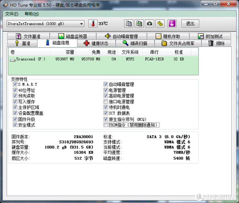Image resolution: width=239 pixels, height=203 pixels.
Task: Click the camera save screenshot icon
Action: (149, 24)
